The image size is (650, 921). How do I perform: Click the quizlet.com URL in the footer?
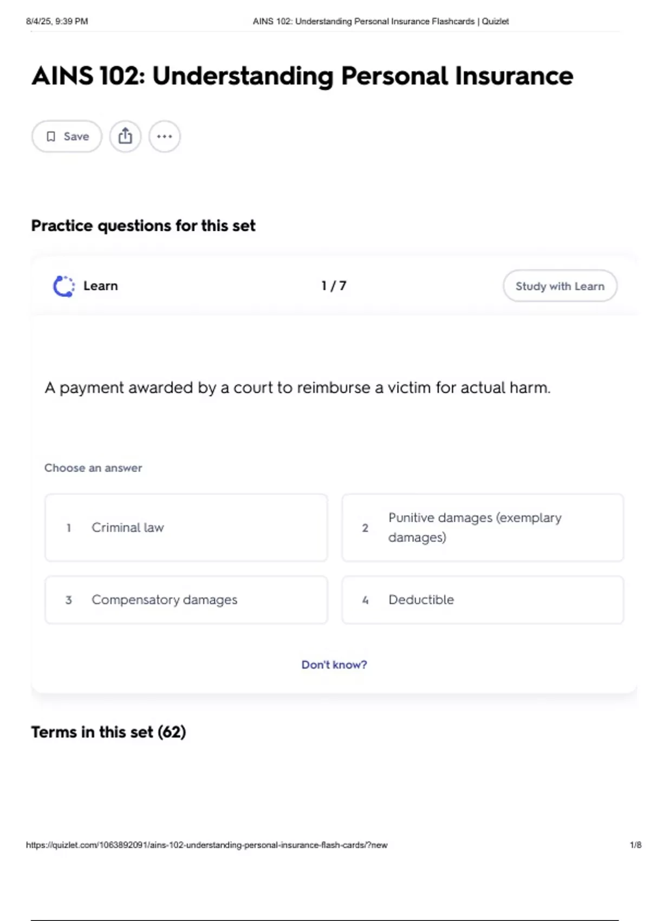207,845
